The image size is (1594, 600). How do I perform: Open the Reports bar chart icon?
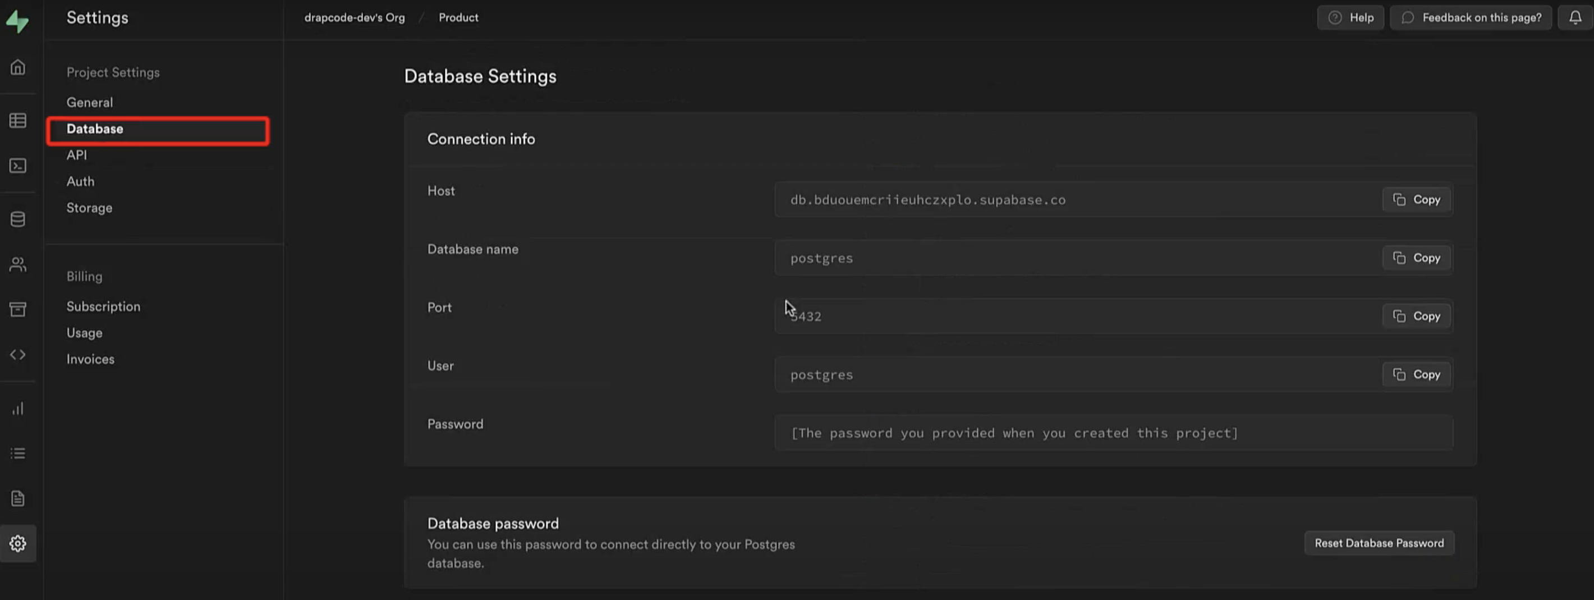coord(18,408)
